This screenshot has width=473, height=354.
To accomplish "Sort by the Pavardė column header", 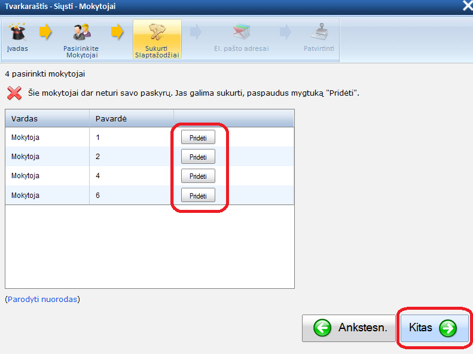I will pos(132,118).
